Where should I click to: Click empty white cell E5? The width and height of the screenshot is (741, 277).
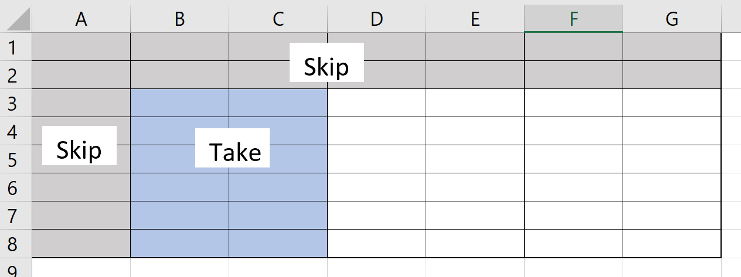coord(475,159)
